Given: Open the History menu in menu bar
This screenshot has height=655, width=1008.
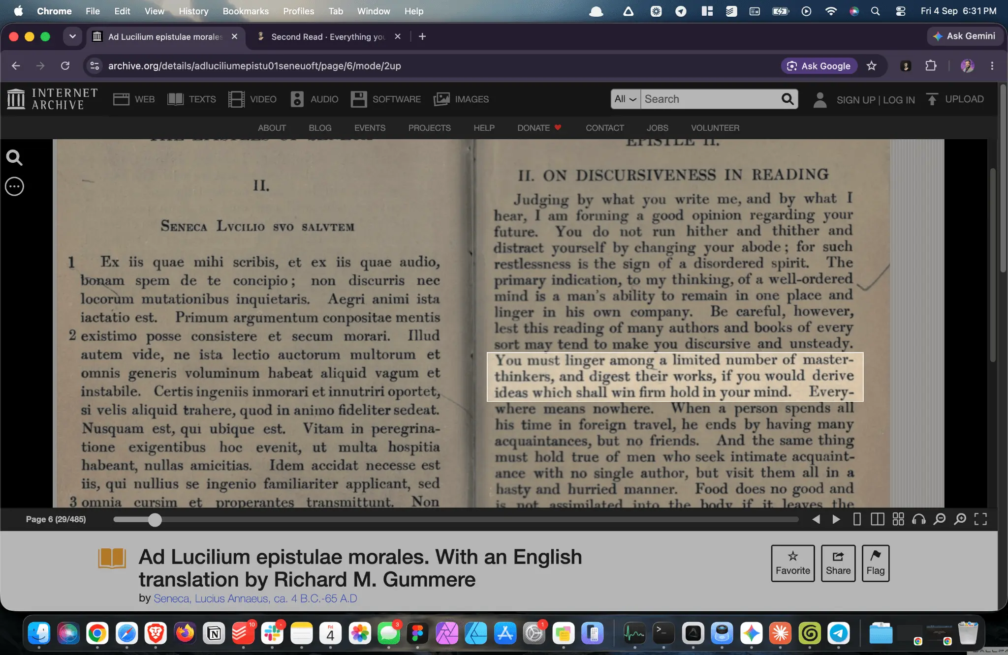Looking at the screenshot, I should pos(193,11).
